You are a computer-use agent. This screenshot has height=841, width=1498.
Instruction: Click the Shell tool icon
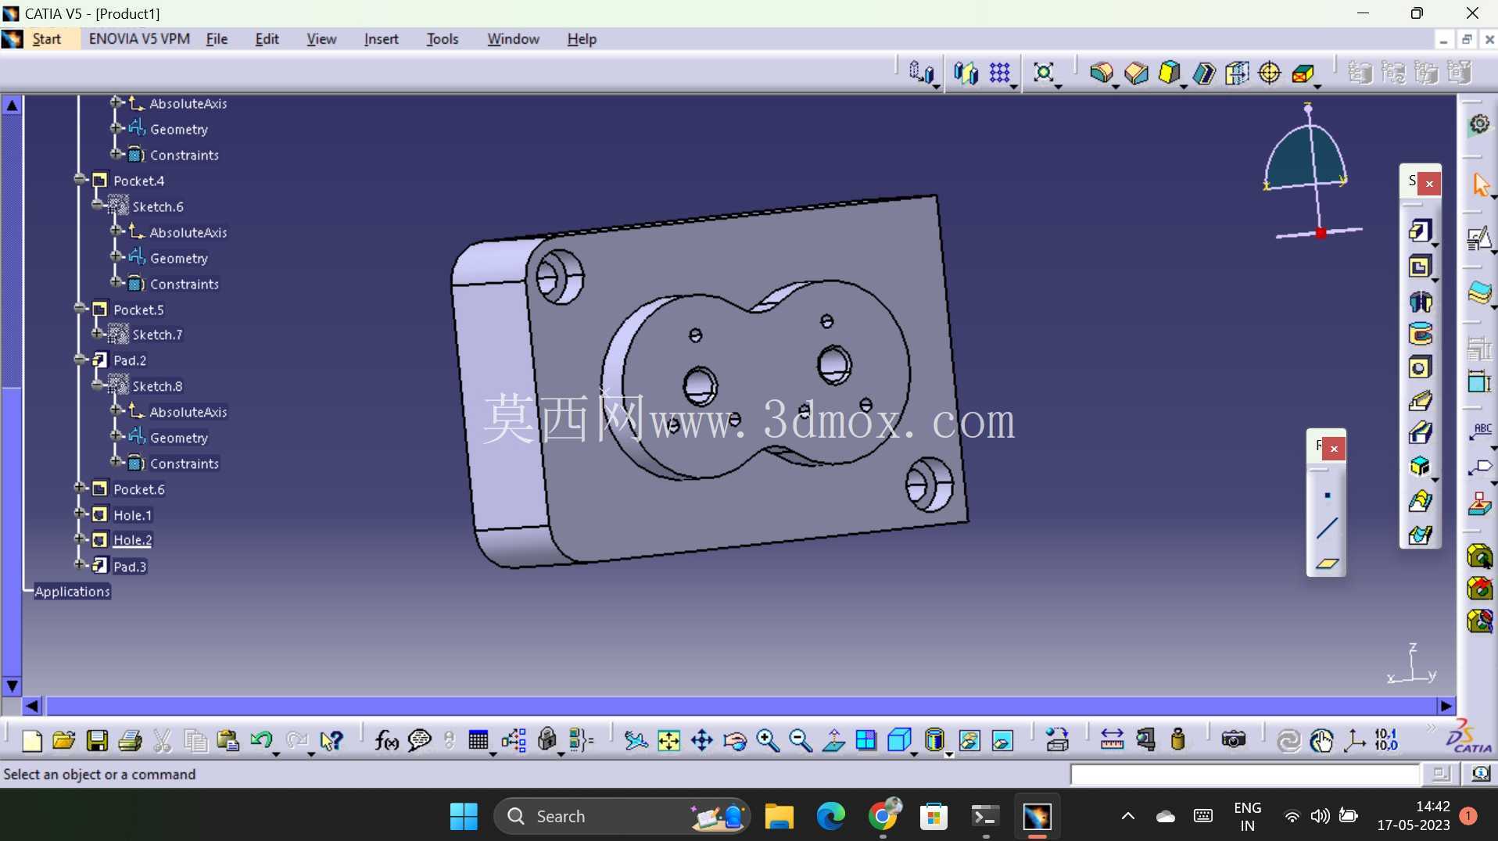[1204, 73]
